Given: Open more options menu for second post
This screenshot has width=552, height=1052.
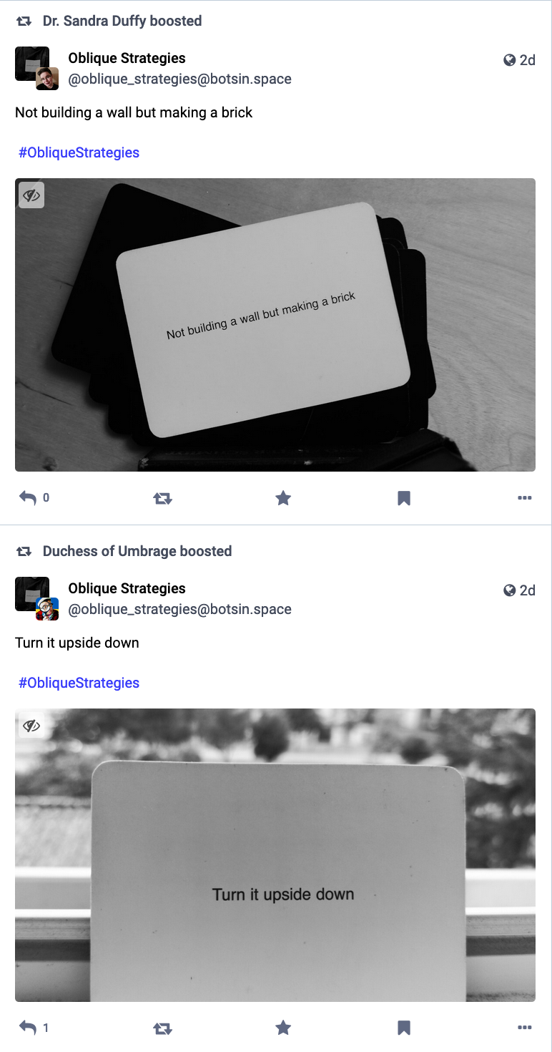Looking at the screenshot, I should (525, 1028).
